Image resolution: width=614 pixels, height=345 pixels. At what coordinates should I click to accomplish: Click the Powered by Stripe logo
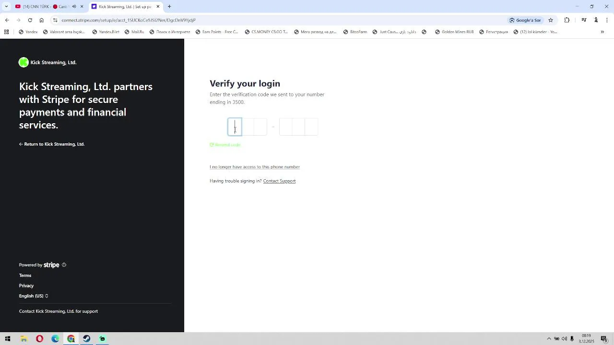pyautogui.click(x=51, y=265)
